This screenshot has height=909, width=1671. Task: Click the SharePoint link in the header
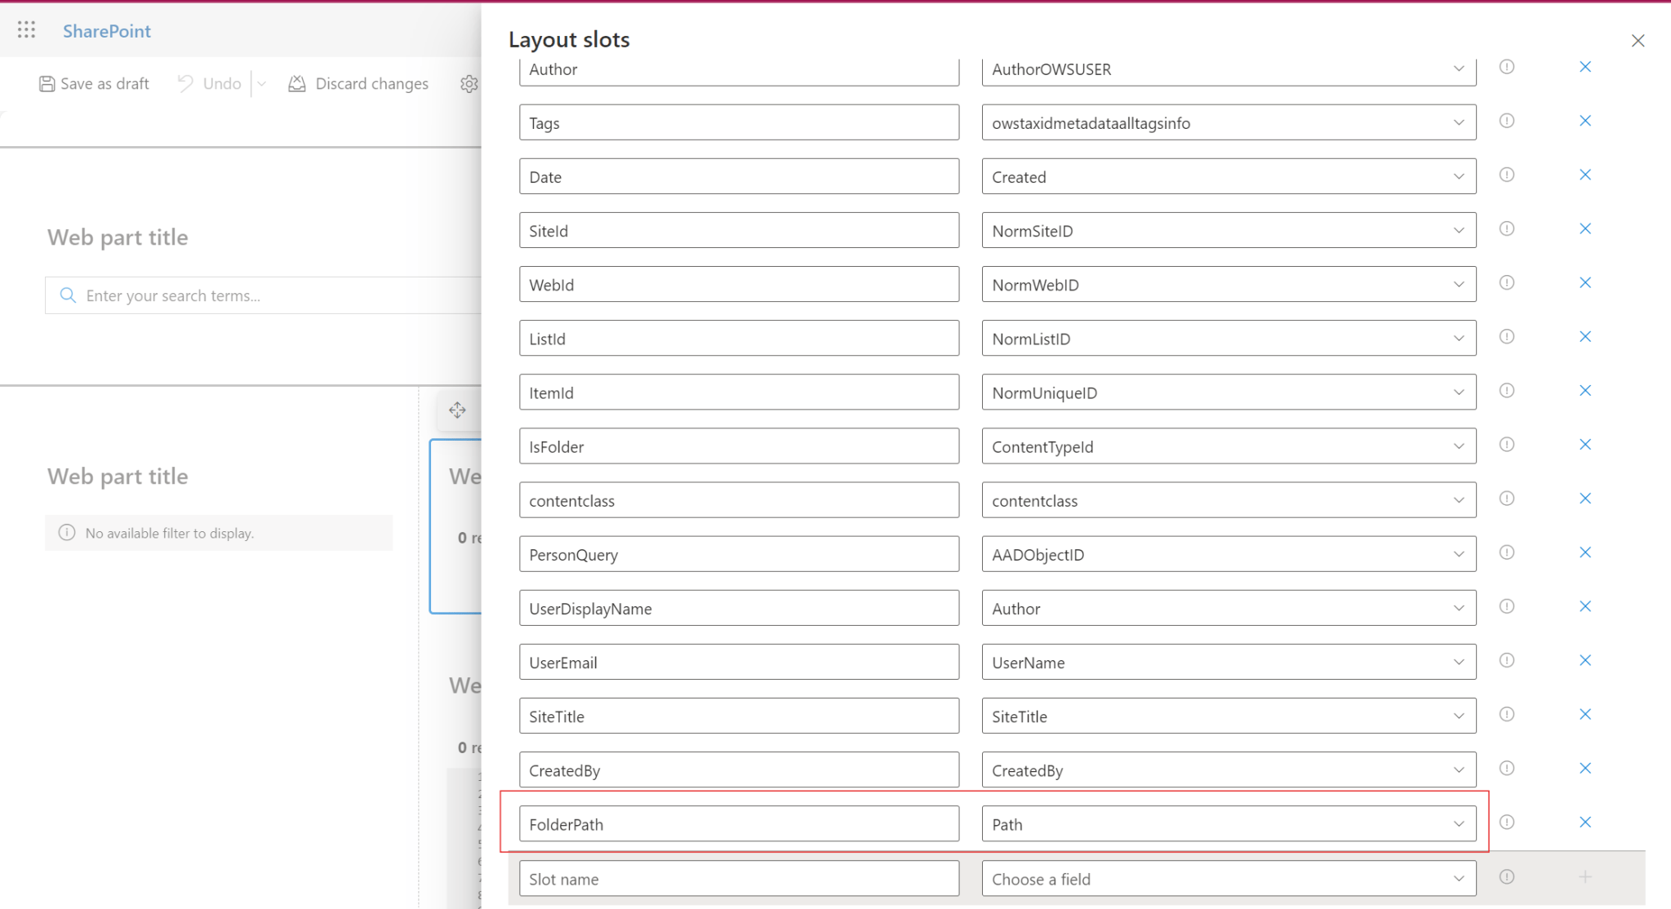coord(106,30)
